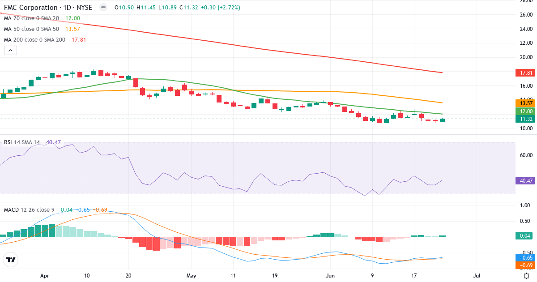Click the Jun label on time axis
The image size is (537, 282).
330,276
